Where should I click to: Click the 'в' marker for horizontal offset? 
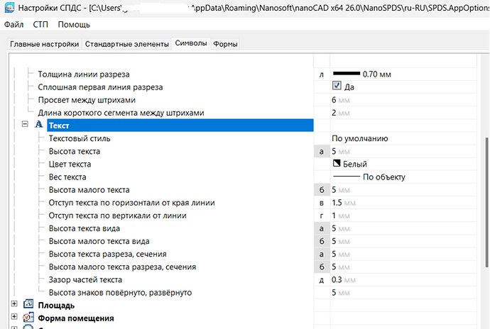(322, 203)
